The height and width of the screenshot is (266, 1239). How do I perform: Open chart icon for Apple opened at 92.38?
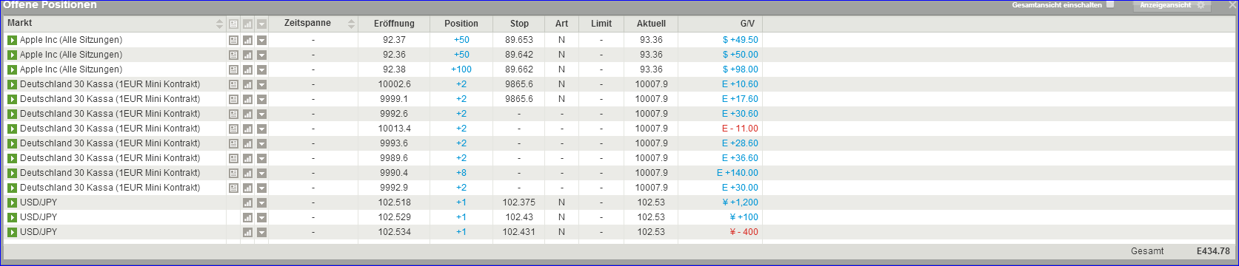point(247,69)
